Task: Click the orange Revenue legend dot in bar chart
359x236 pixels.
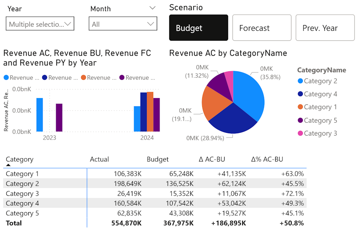Action: point(83,78)
